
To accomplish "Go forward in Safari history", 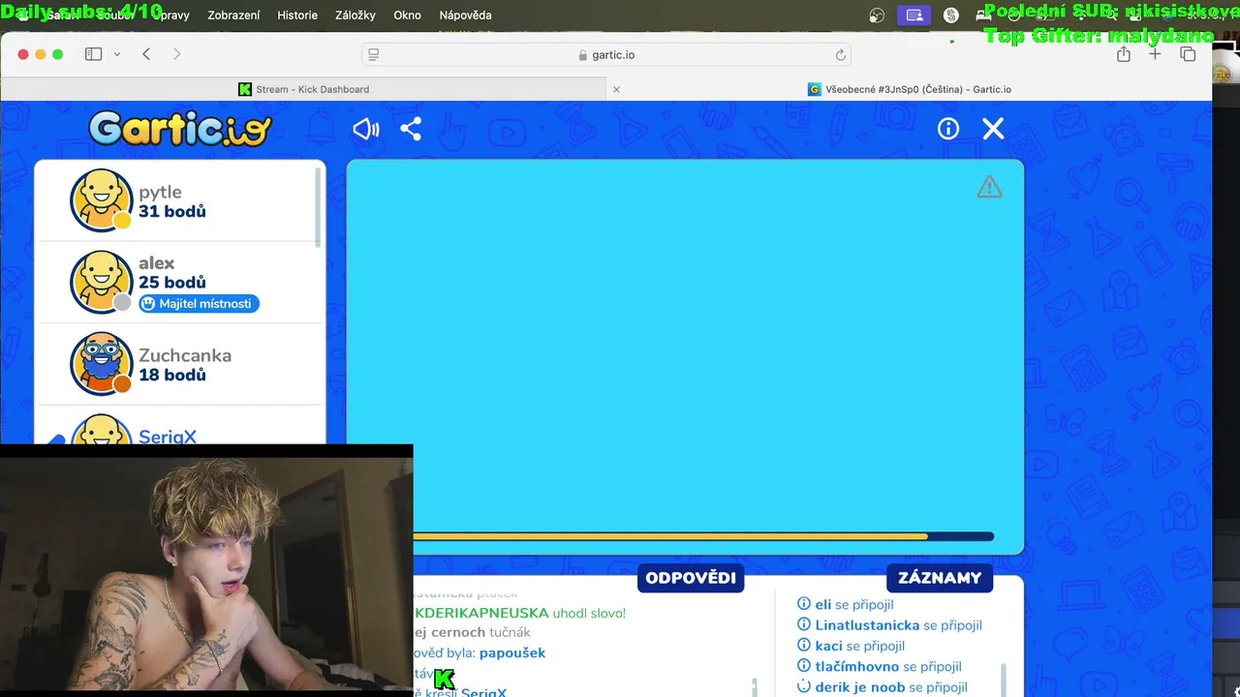I will (x=176, y=54).
